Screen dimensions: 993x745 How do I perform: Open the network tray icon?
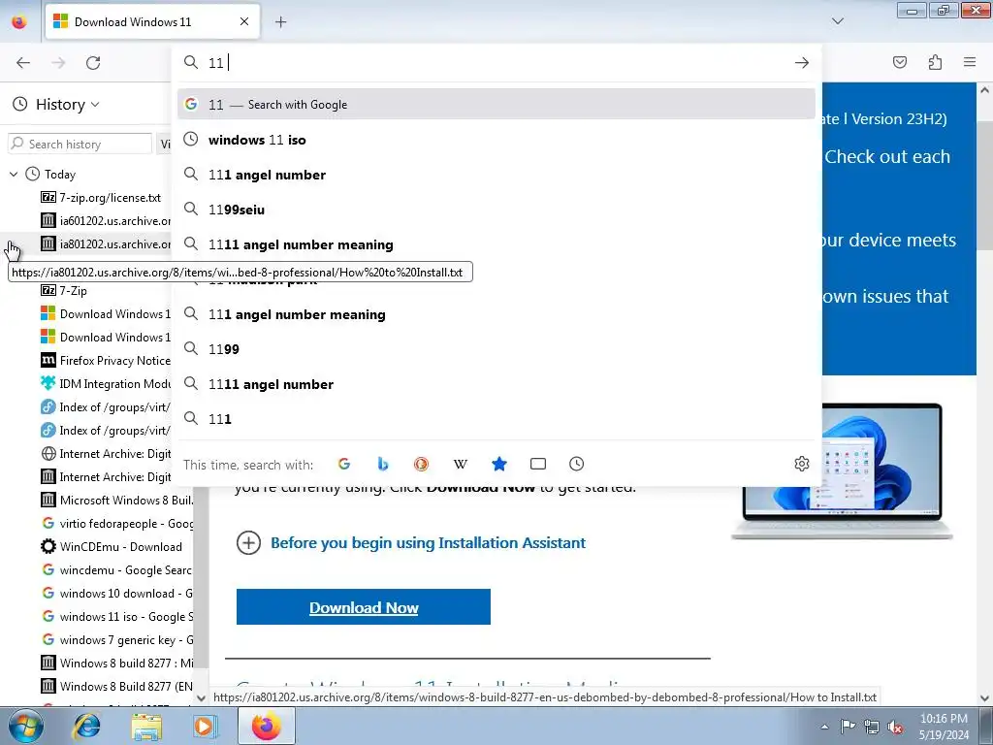[872, 727]
